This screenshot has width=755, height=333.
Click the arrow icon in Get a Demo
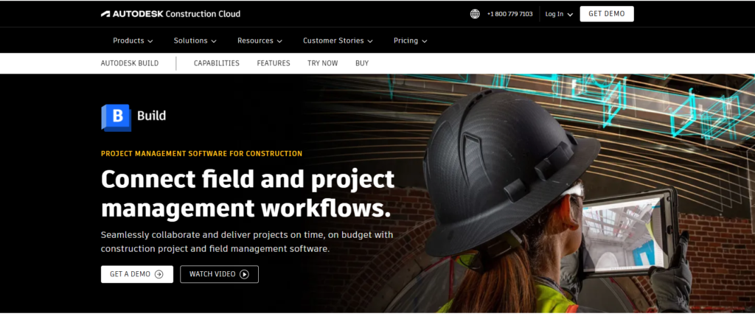pyautogui.click(x=159, y=274)
